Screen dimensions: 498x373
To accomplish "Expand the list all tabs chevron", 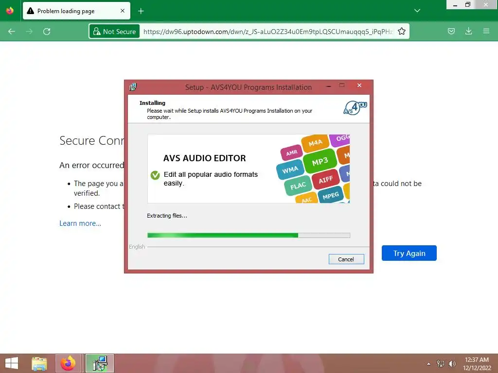I will click(x=417, y=11).
